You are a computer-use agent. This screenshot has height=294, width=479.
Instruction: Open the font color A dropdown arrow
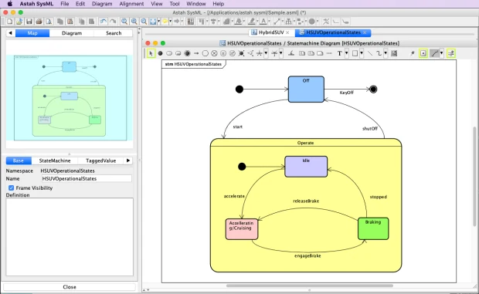[x=269, y=22]
